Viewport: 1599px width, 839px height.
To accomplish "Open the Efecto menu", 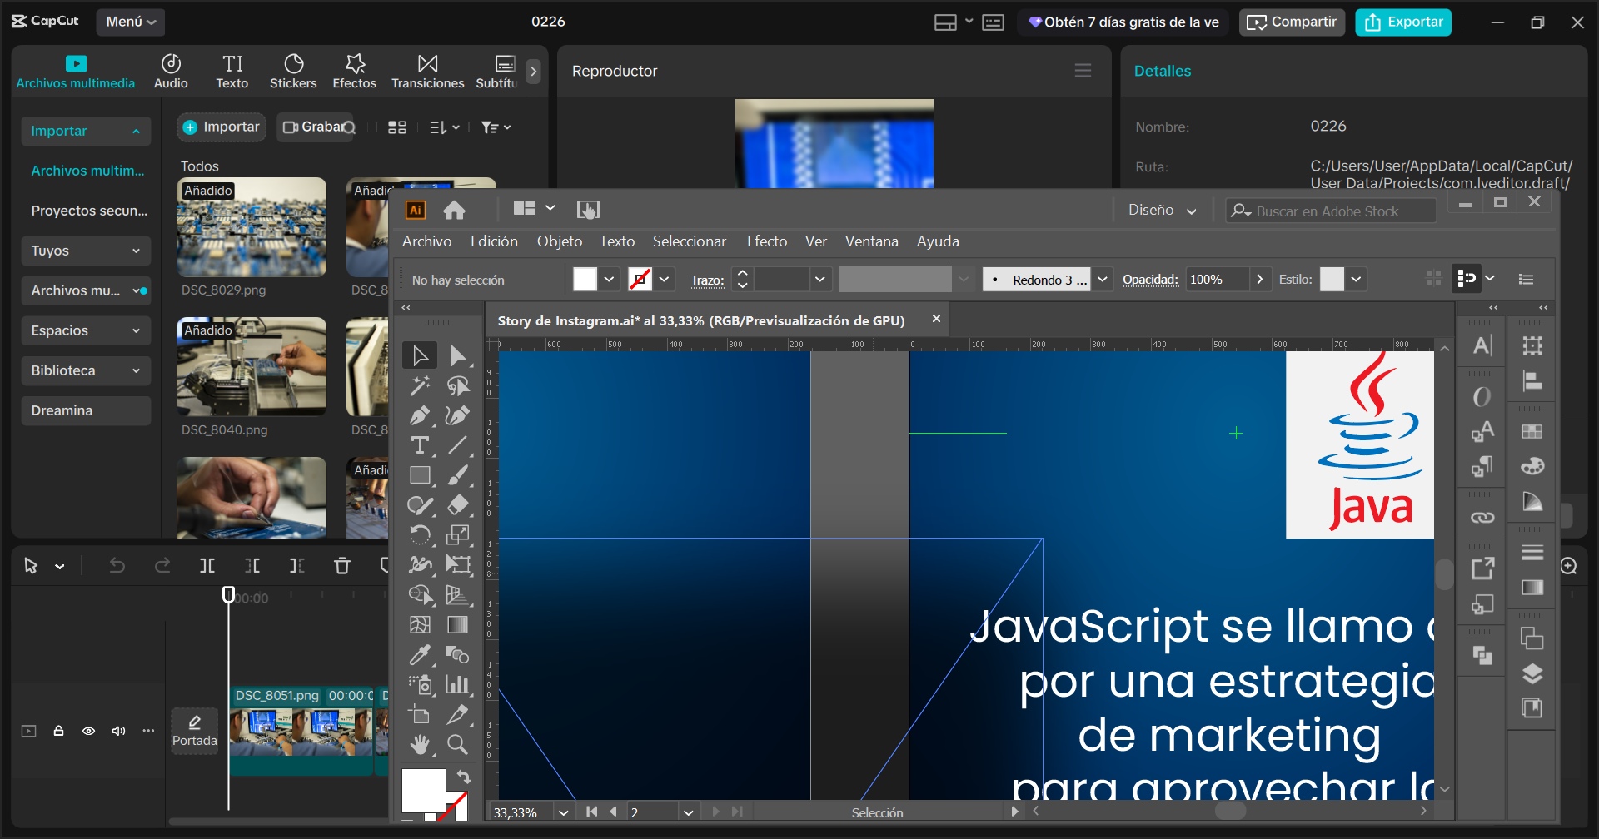I will pyautogui.click(x=766, y=241).
